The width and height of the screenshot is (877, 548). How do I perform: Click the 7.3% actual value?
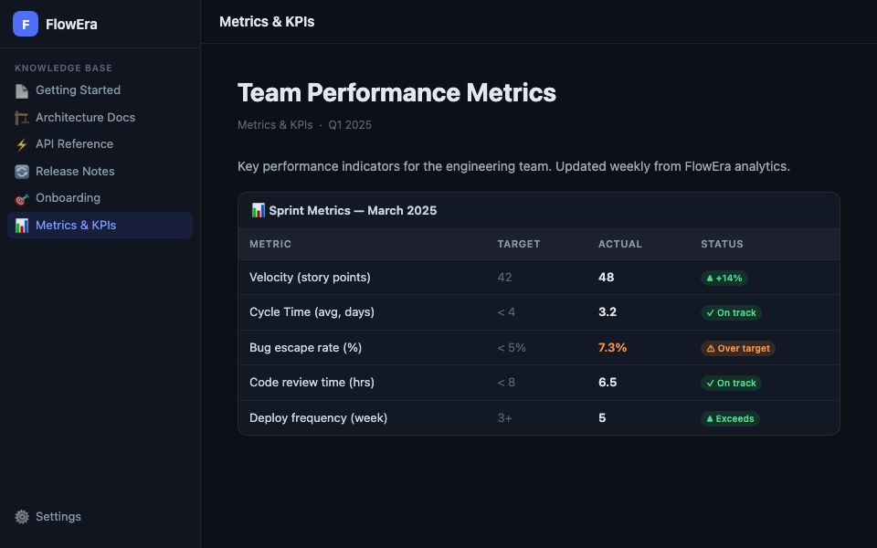tap(612, 348)
